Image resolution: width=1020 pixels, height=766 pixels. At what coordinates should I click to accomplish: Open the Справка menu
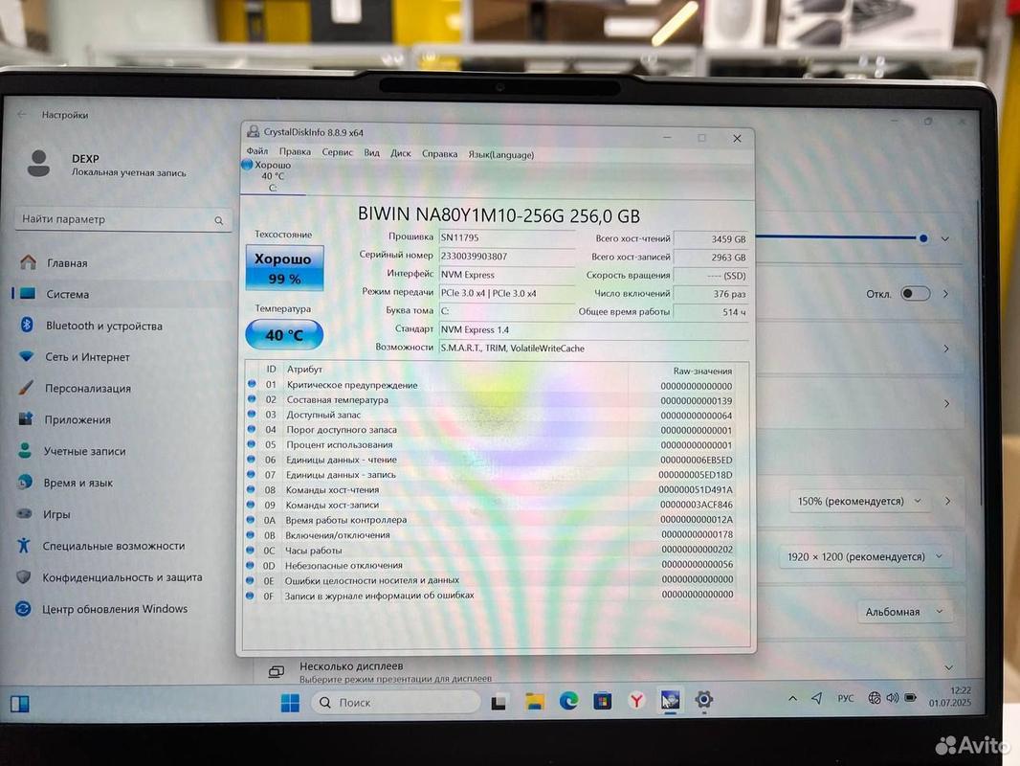(439, 154)
